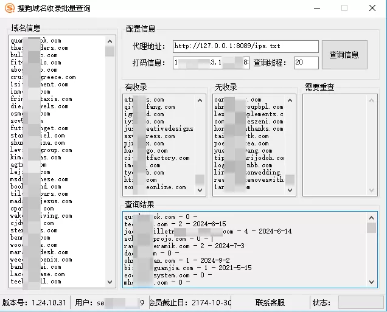The image size is (387, 312).
Task: Select domain ending ress.com in 有收录 list
Action: [150, 136]
